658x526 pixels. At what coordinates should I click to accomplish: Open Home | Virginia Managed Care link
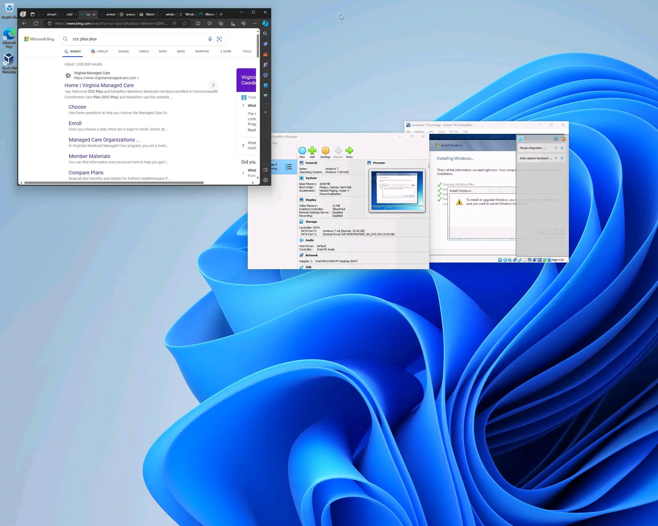click(x=99, y=85)
